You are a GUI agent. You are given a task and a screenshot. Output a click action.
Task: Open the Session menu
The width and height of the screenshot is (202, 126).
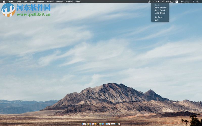[40, 2]
